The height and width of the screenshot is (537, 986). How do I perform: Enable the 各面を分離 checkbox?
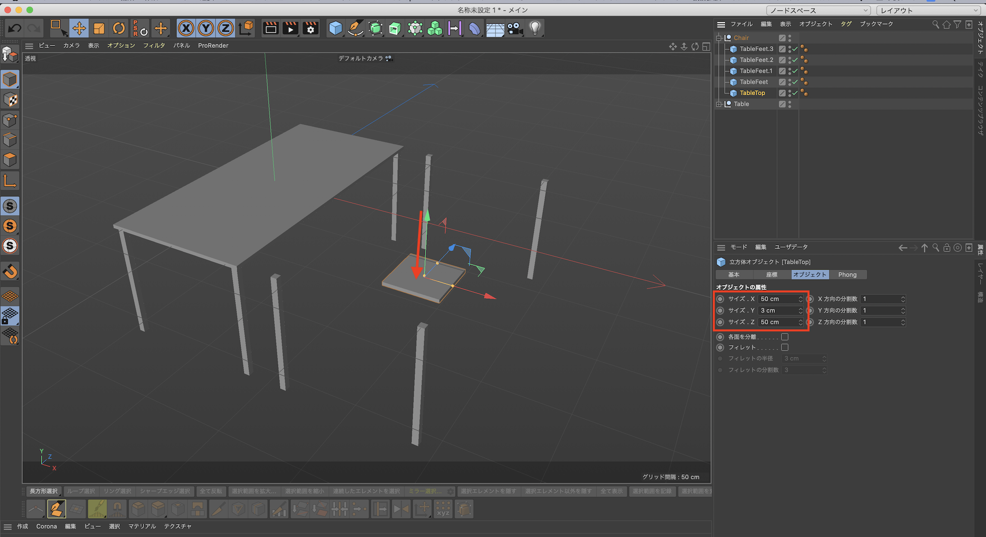click(x=785, y=337)
